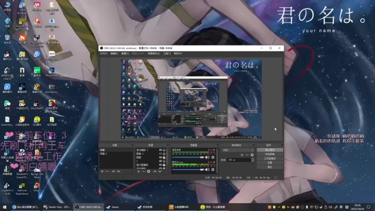
Task: Remove selected scene with minus icon
Action: [107, 171]
